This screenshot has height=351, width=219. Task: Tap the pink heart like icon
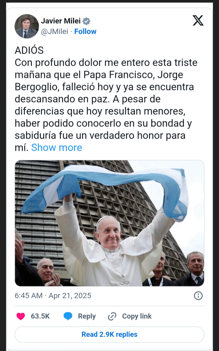tap(21, 316)
